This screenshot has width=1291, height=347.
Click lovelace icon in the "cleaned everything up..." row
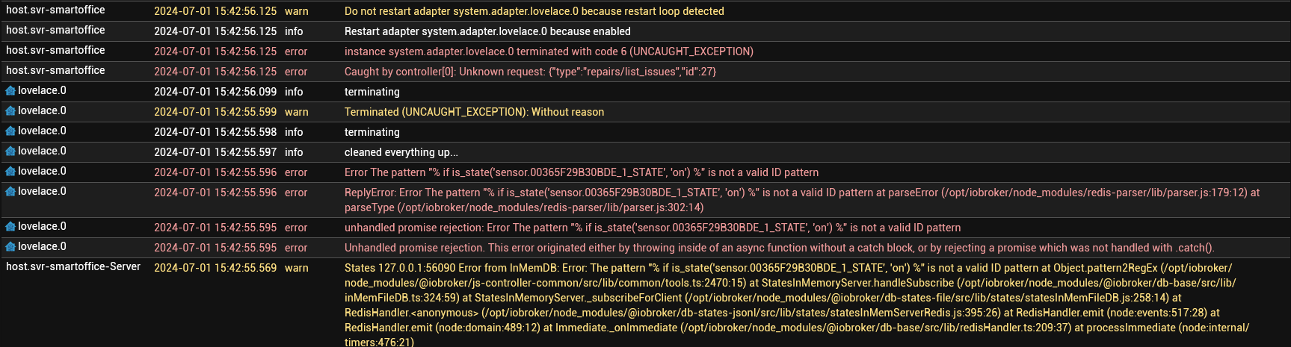[10, 151]
